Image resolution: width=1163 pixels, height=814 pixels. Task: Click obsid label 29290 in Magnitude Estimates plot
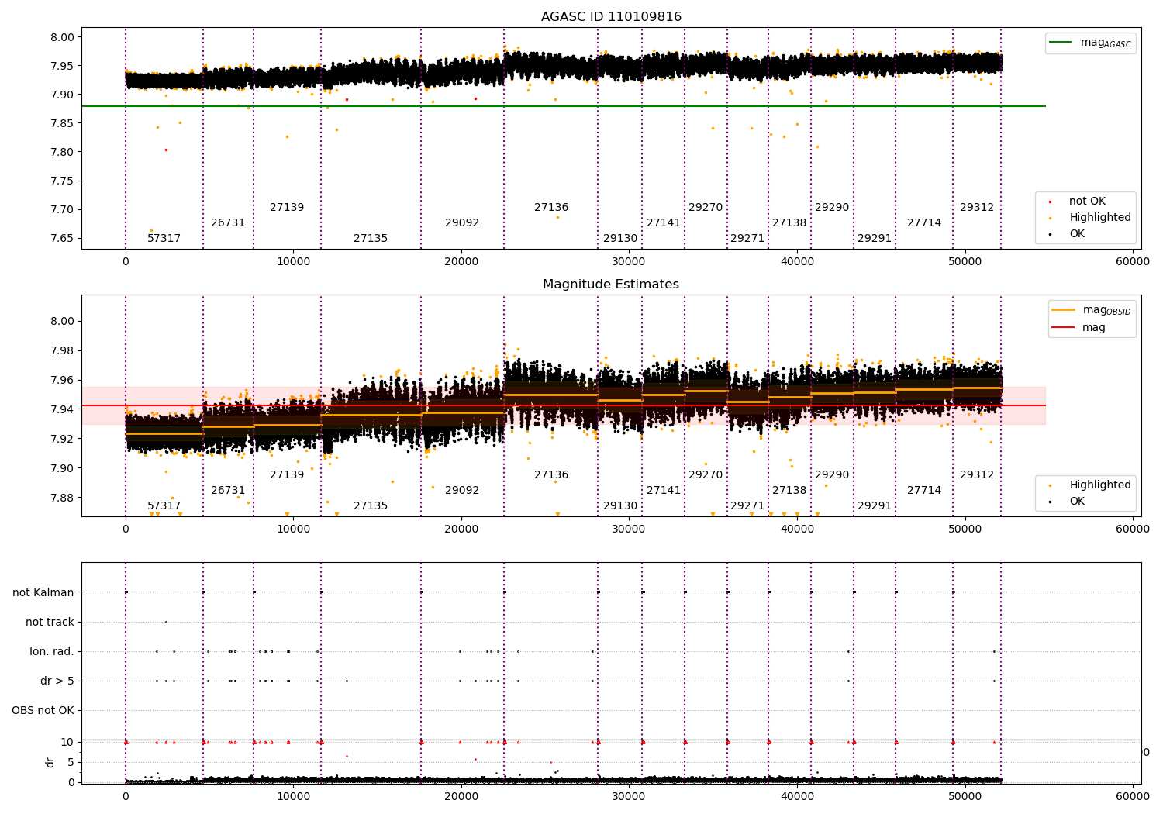coord(832,475)
